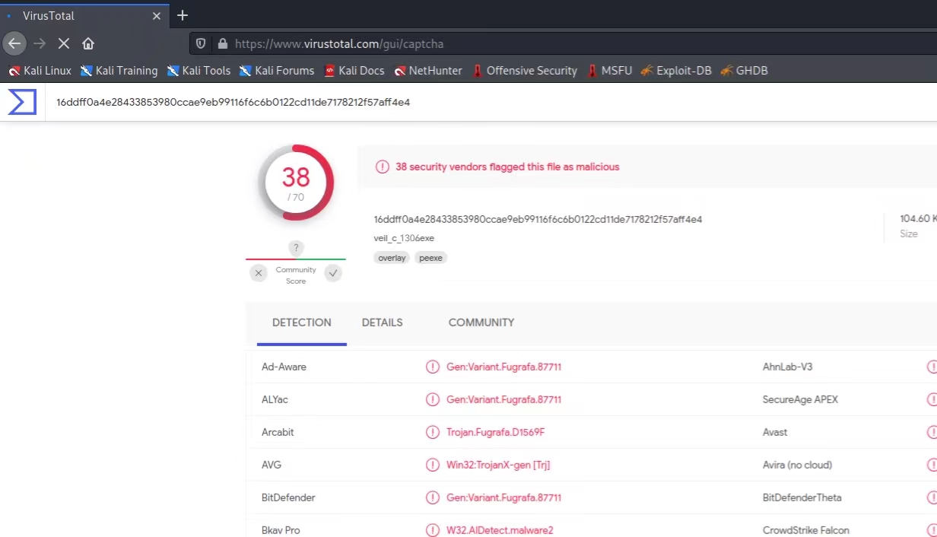
Task: Close the VirusTotal browser tab
Action: (x=157, y=15)
